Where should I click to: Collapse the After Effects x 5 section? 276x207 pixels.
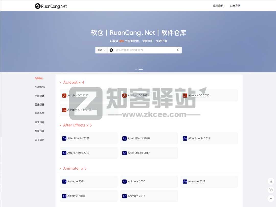point(60,125)
